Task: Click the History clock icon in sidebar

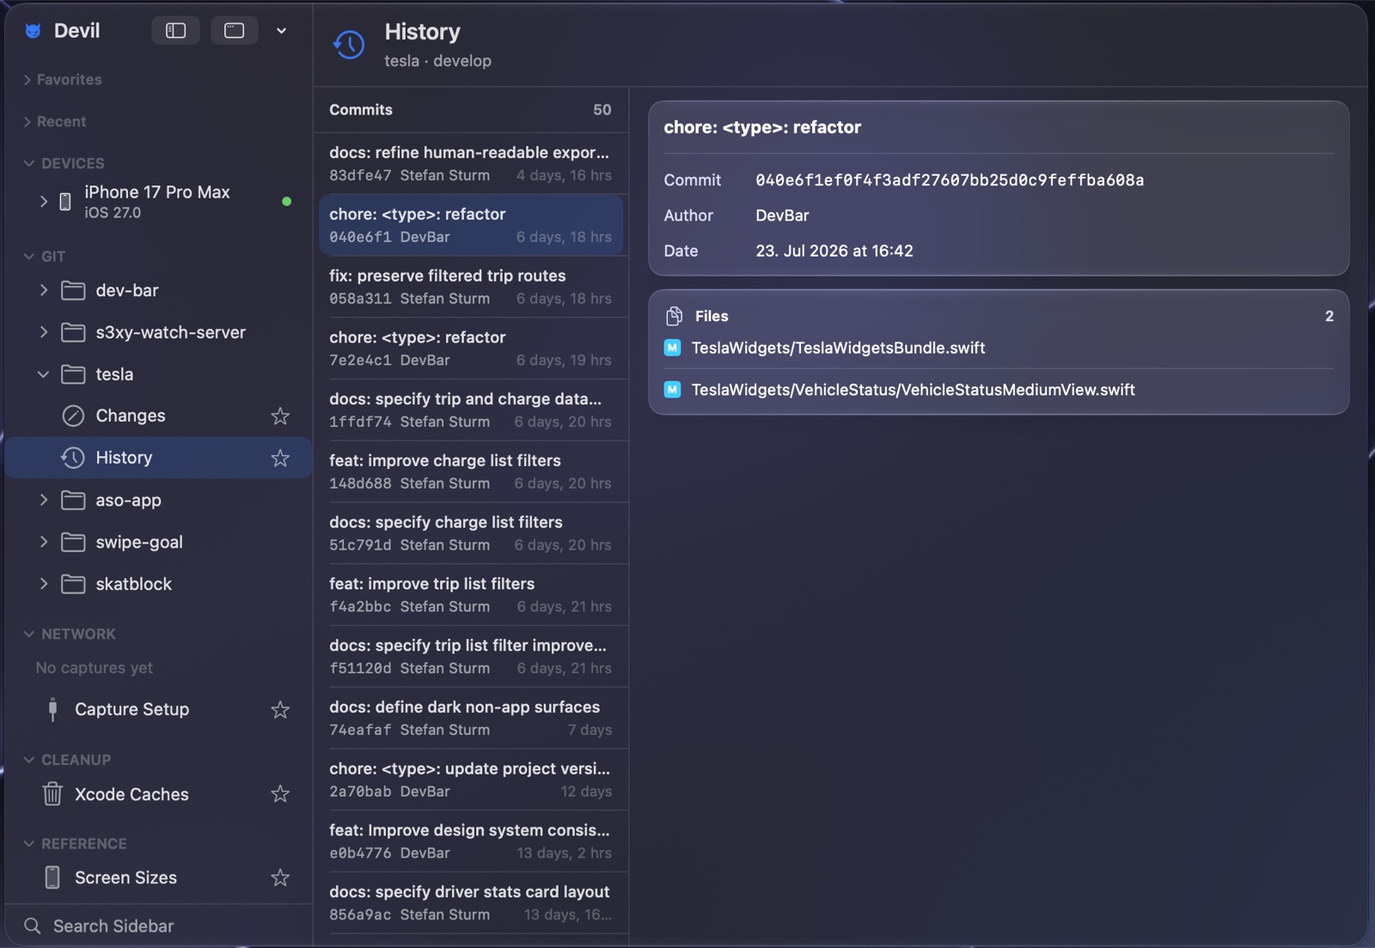Action: (73, 458)
